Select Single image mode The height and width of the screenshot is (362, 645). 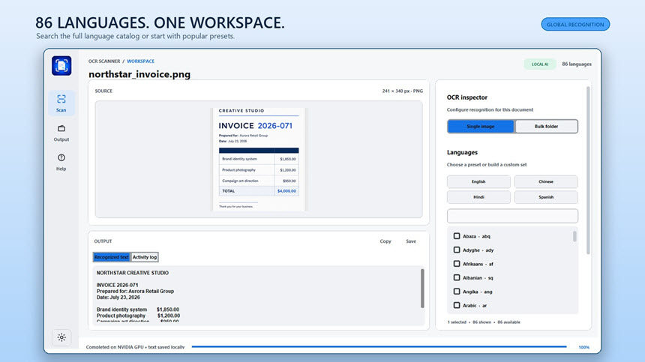(481, 127)
